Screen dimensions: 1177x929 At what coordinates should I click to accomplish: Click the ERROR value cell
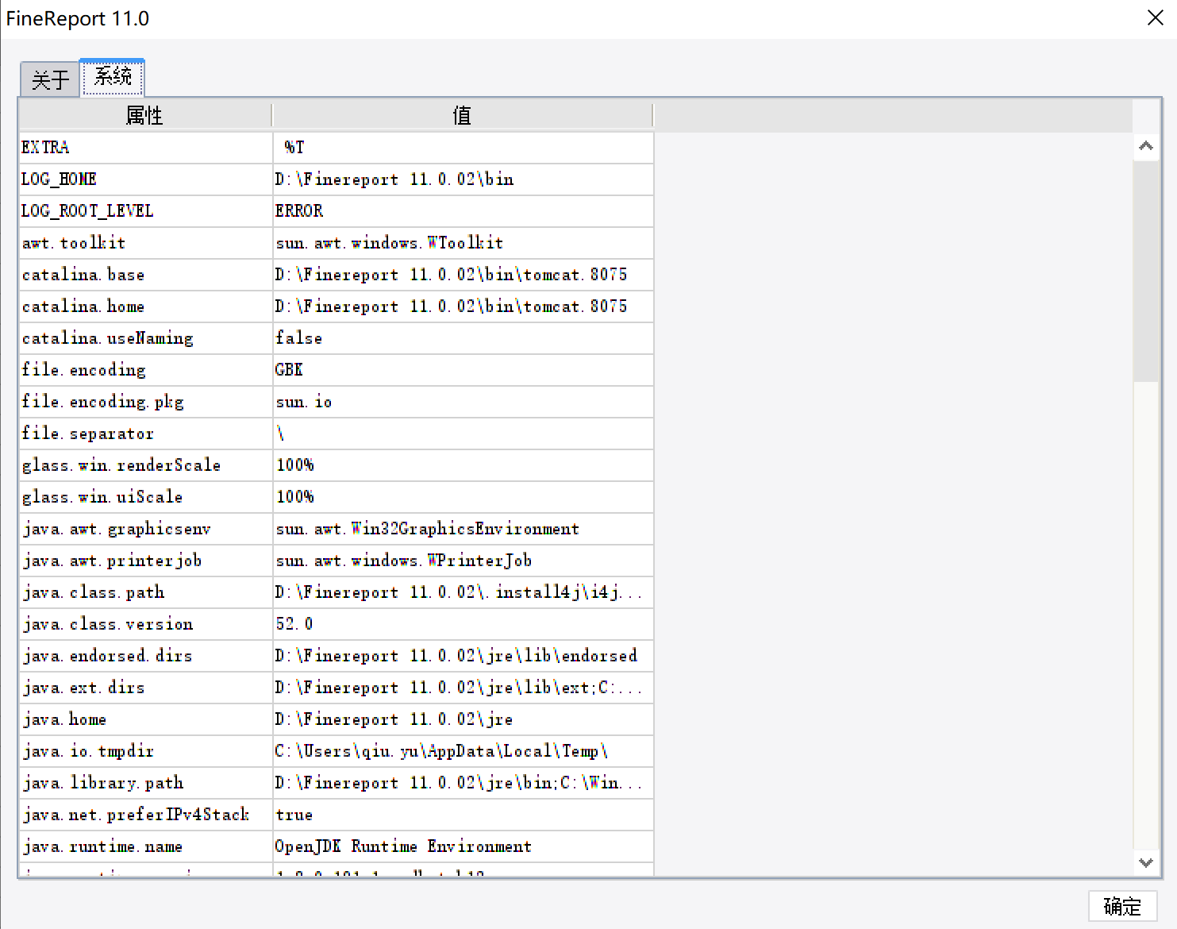tap(463, 211)
